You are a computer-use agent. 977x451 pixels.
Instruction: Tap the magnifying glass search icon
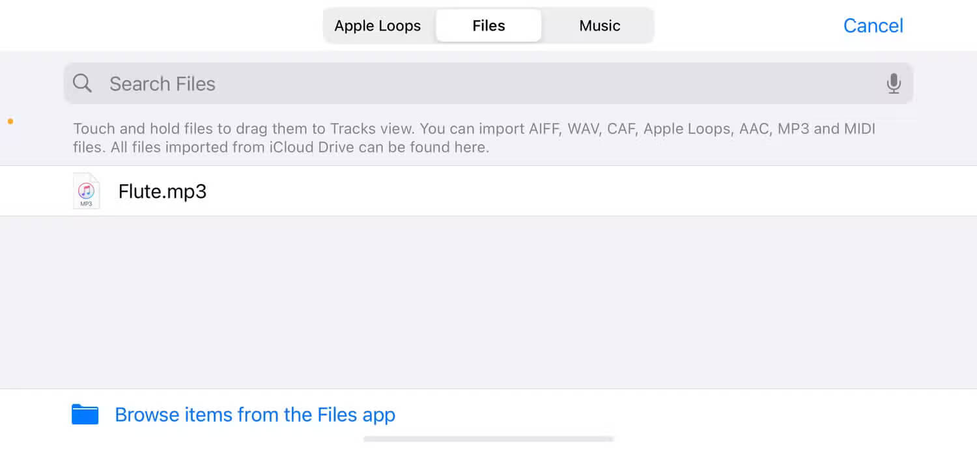(82, 83)
